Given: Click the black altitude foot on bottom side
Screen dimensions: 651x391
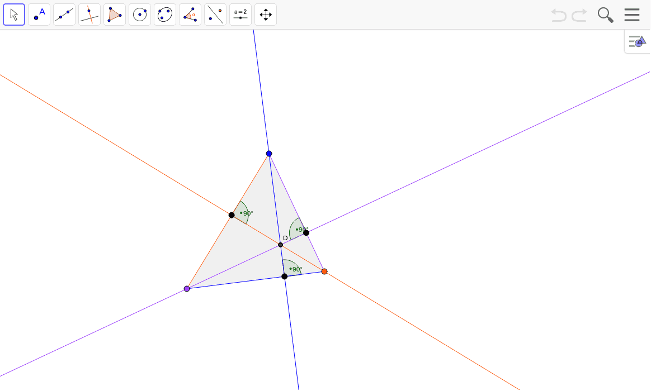Looking at the screenshot, I should point(285,276).
